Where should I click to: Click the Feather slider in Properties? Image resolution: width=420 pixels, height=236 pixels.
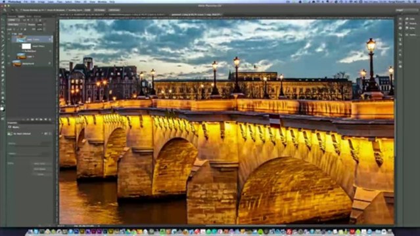[x=30, y=156]
